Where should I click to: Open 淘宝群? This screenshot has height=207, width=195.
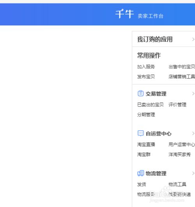144,154
